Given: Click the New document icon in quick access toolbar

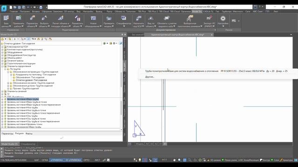Looking at the screenshot, I should pyautogui.click(x=11, y=7).
